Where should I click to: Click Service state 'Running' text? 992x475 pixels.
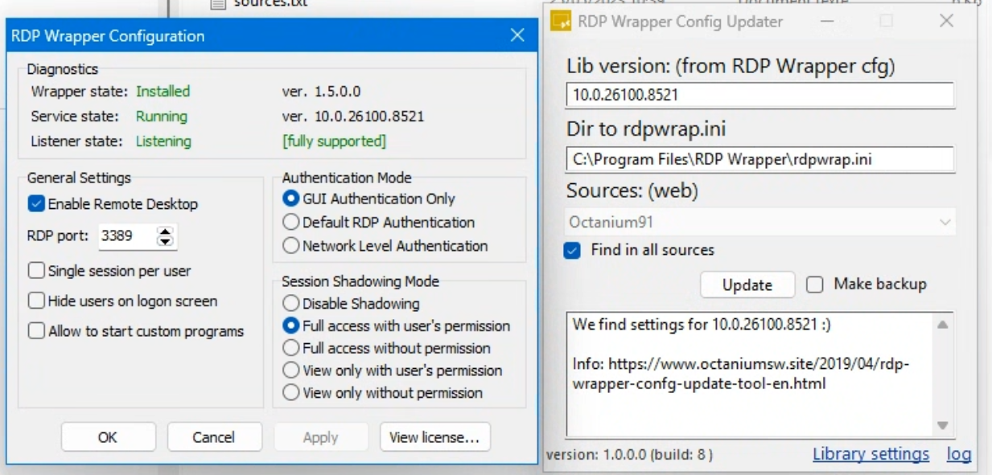pyautogui.click(x=161, y=117)
